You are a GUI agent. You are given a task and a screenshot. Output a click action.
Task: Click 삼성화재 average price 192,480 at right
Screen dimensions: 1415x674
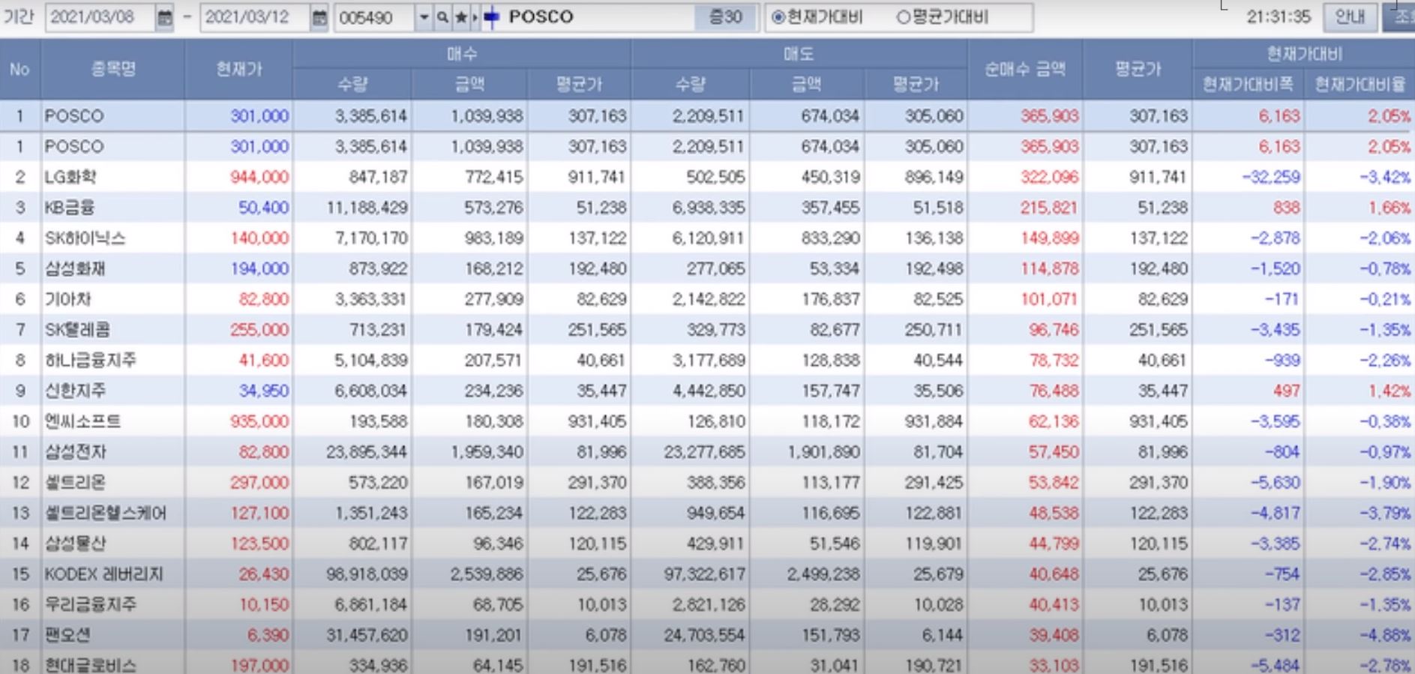(1159, 268)
